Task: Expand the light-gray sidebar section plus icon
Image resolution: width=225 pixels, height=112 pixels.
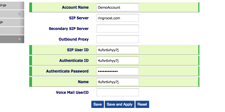Action: [19, 14]
